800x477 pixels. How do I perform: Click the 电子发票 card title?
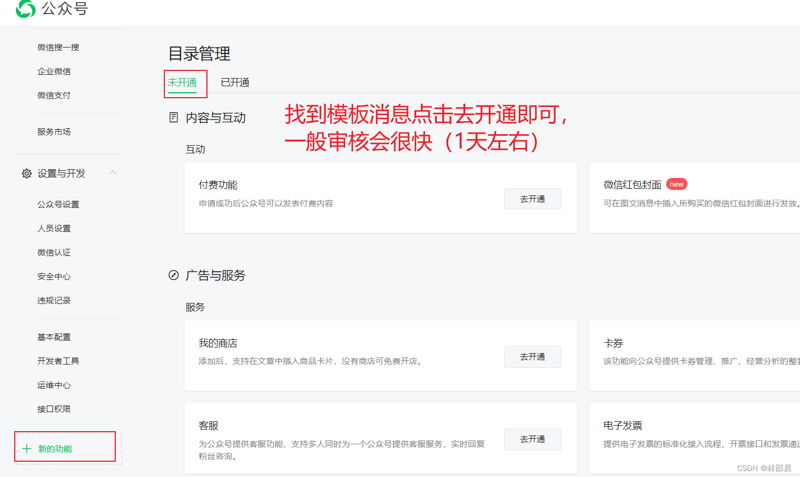pos(623,426)
